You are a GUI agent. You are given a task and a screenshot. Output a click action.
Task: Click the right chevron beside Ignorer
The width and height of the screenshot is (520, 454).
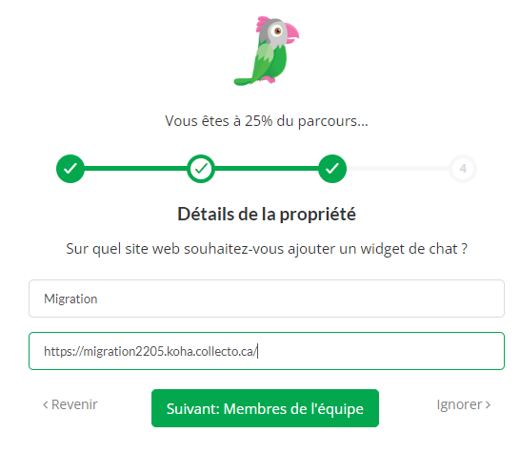pos(488,404)
